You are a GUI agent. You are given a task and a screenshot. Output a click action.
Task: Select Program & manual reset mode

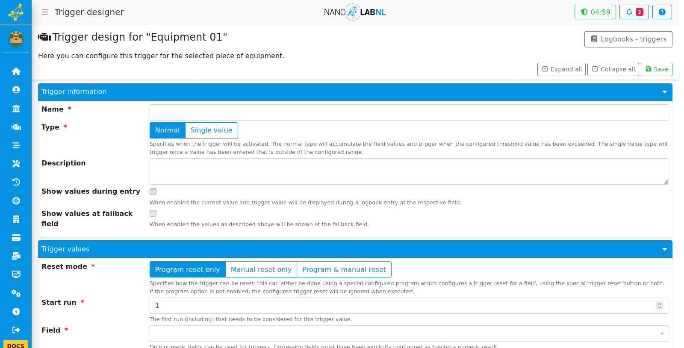pos(344,269)
